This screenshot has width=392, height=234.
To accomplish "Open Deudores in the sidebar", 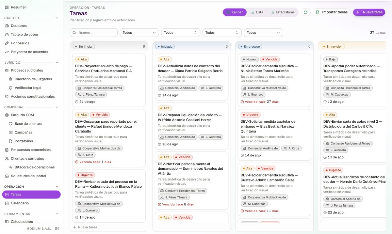I will pyautogui.click(x=31, y=26).
